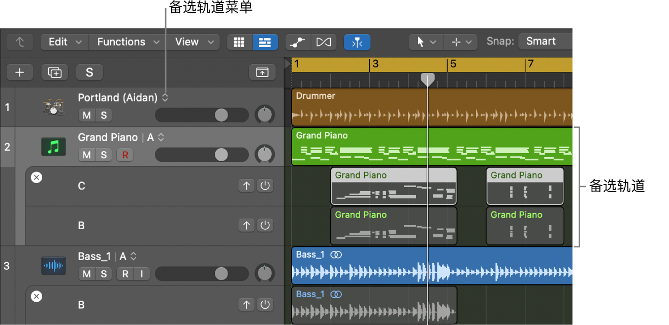Viewport: 669px width, 325px height.
Task: Click the global tracks show button
Action: (262, 72)
